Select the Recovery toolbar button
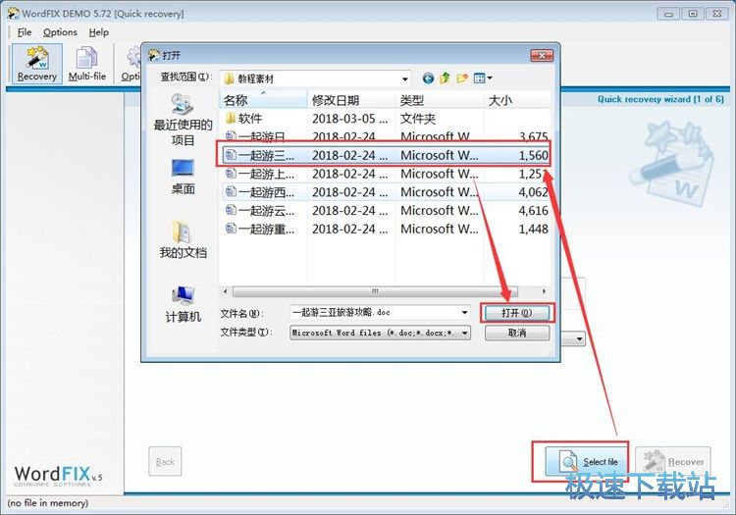 coord(36,64)
